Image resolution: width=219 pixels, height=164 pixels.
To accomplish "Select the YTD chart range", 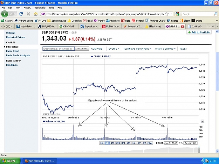I will pyautogui.click(x=118, y=143).
